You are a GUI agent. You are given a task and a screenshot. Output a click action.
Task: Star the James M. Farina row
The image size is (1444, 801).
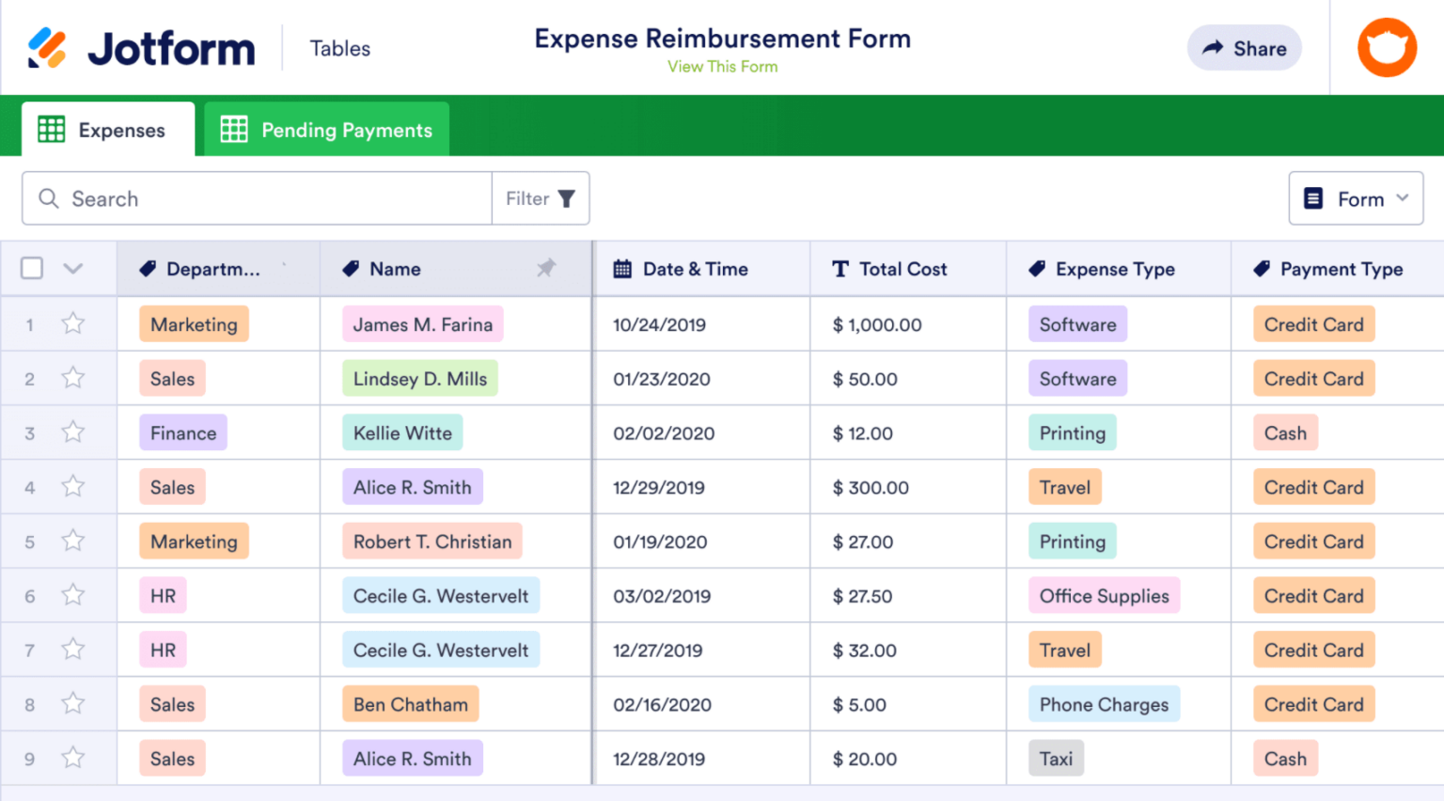[x=72, y=323]
